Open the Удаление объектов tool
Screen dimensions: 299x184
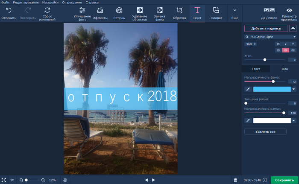point(140,13)
